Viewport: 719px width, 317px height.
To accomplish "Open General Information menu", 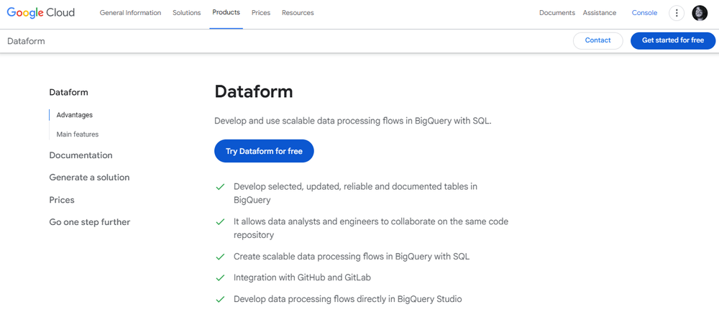I will tap(130, 13).
